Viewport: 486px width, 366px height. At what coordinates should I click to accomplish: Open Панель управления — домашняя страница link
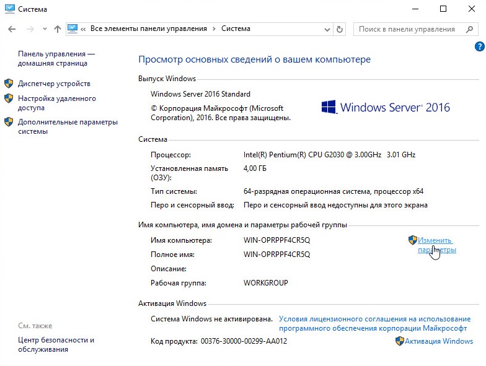point(56,58)
